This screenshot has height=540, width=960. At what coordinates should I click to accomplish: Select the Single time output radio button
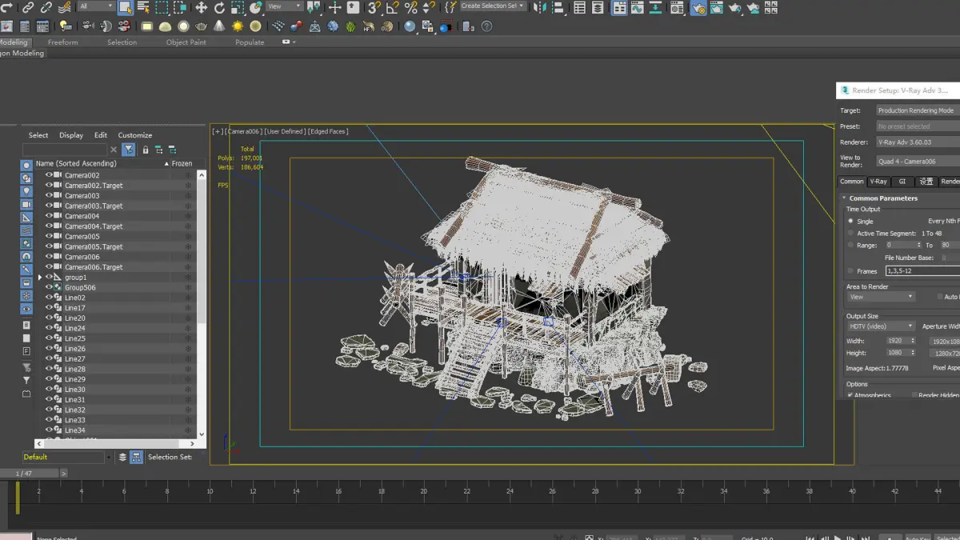click(850, 222)
